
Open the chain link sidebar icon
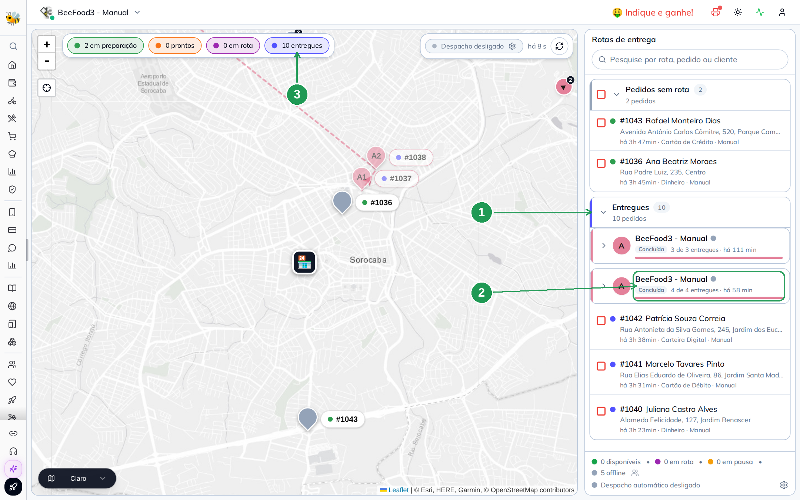(x=13, y=433)
